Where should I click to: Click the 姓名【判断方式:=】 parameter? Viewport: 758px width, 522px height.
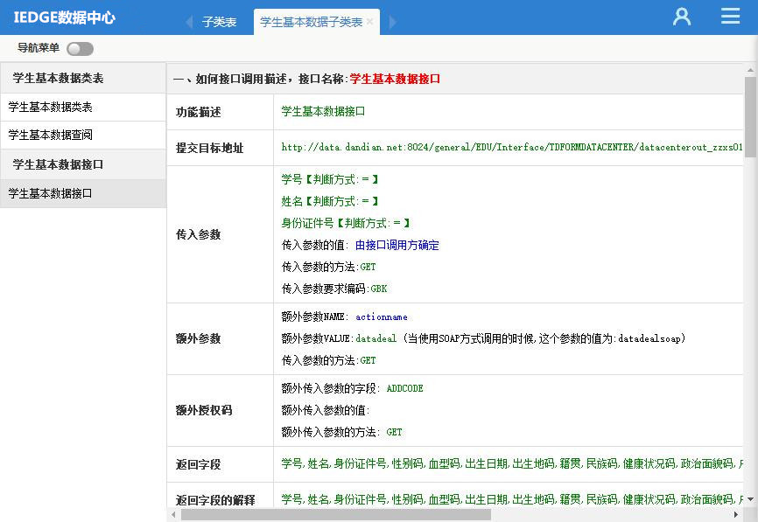(330, 201)
